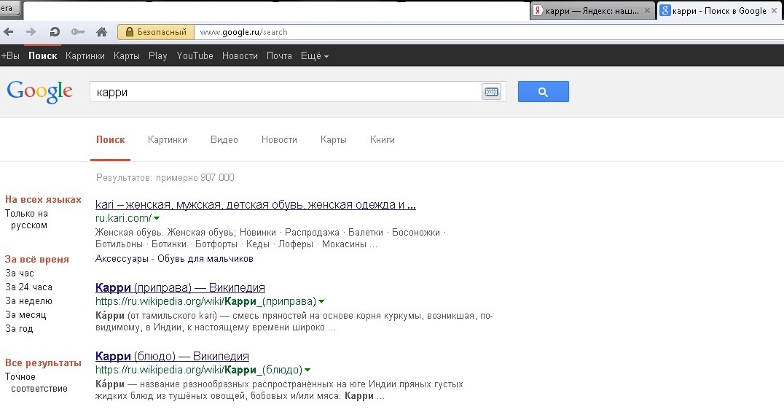
Task: Choose Точное соответствие filter
Action: click(x=36, y=382)
